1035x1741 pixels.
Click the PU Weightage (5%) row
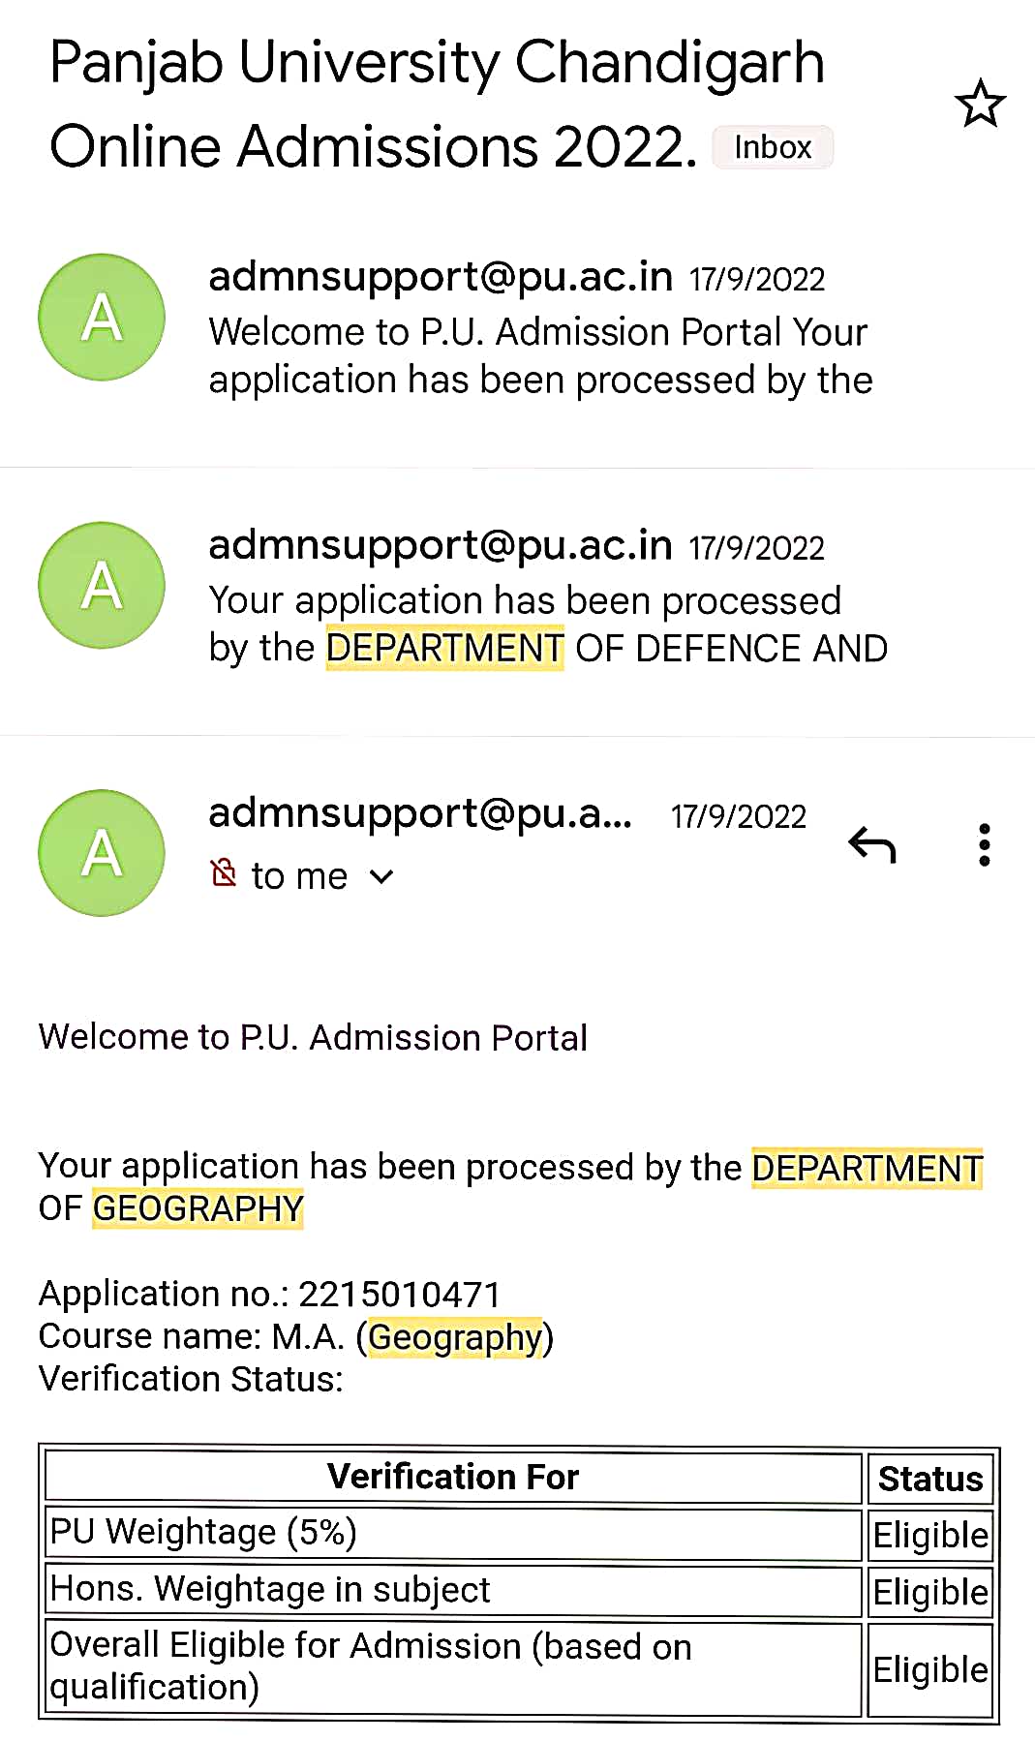453,1534
